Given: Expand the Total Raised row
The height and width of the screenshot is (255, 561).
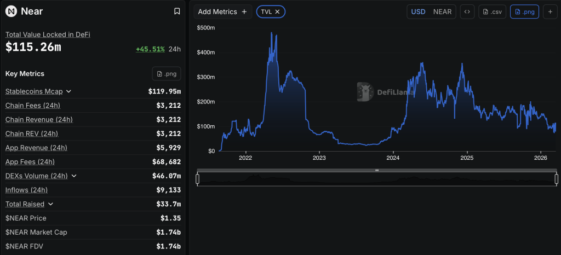Looking at the screenshot, I should pos(50,204).
